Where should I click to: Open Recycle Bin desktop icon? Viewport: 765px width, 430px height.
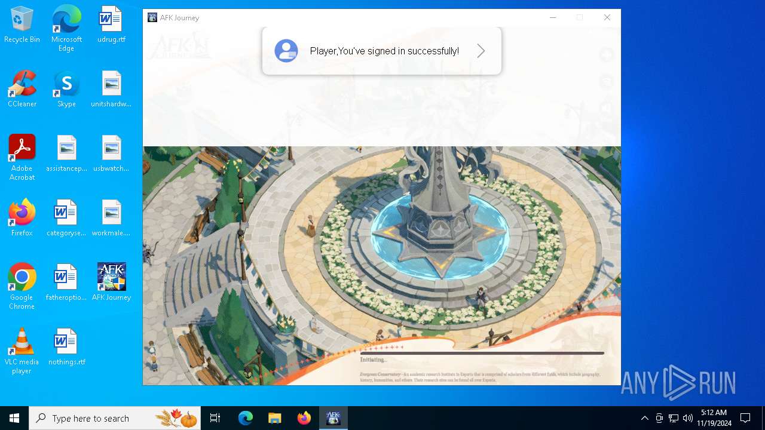tap(22, 25)
